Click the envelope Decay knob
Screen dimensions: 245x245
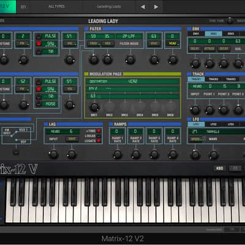pyautogui.click(x=224, y=63)
